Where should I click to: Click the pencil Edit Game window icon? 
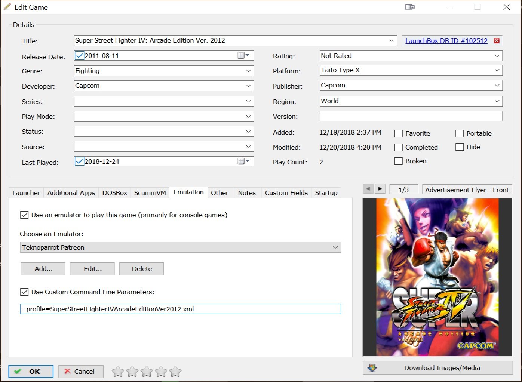(7, 7)
